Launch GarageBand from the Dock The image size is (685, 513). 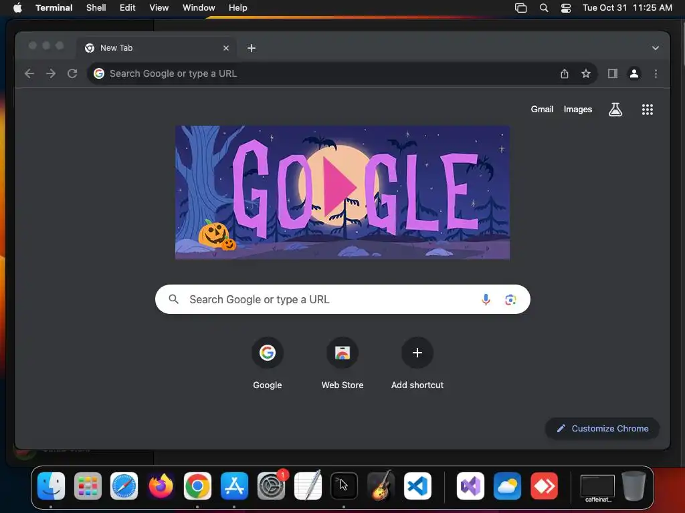tap(381, 486)
